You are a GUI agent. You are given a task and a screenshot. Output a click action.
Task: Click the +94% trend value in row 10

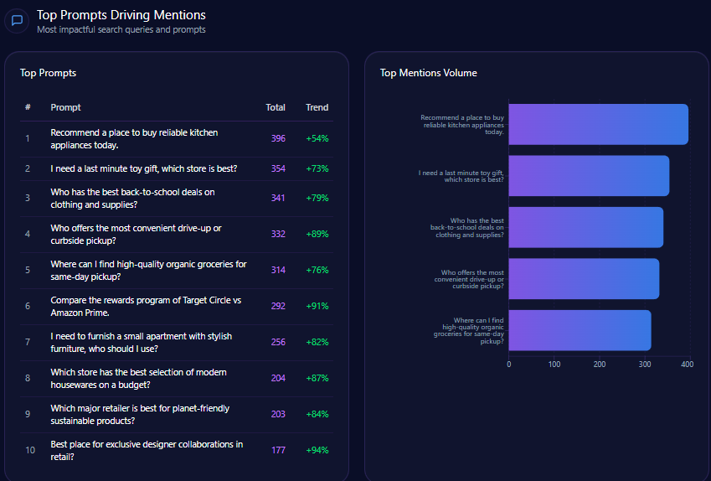pos(317,450)
